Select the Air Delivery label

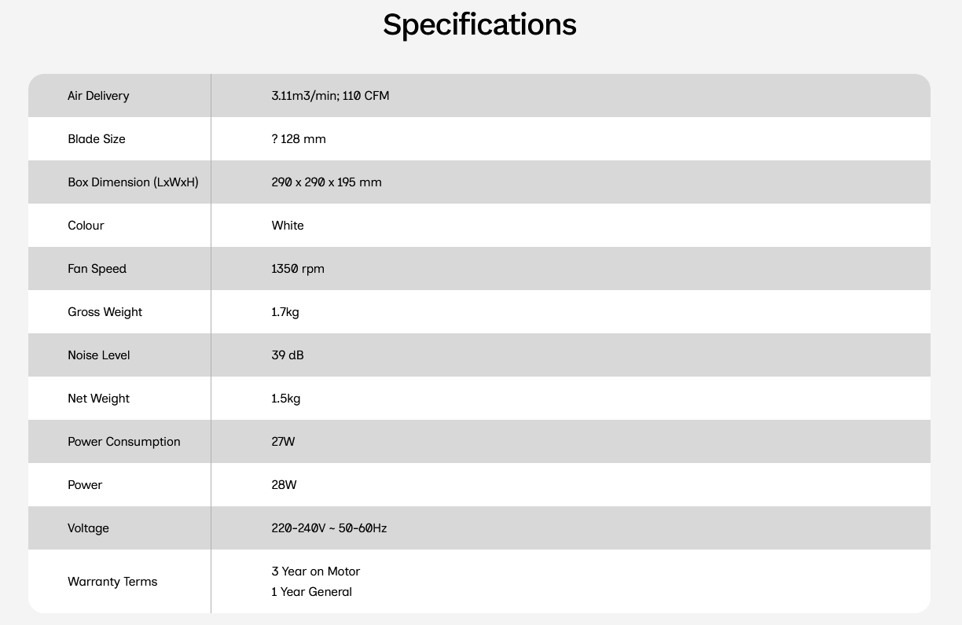click(98, 96)
